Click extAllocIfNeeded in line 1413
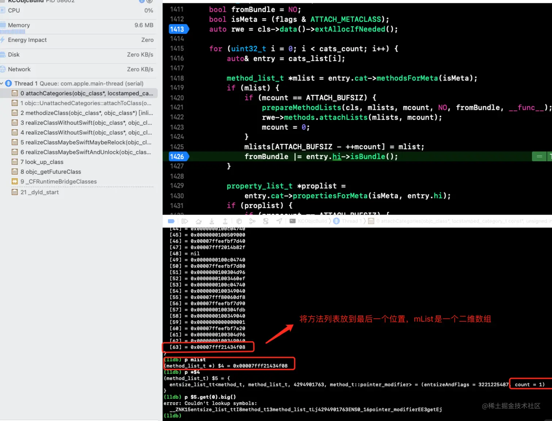Viewport: 552px width, 421px height. click(350, 29)
